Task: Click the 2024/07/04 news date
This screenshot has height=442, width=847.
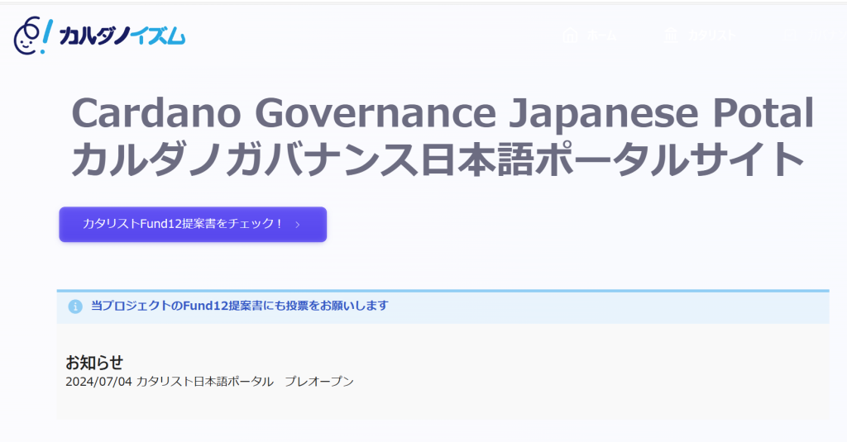Action: tap(98, 382)
